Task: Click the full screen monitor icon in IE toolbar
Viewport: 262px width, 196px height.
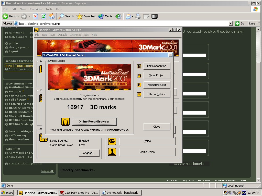Action: [x=155, y=17]
